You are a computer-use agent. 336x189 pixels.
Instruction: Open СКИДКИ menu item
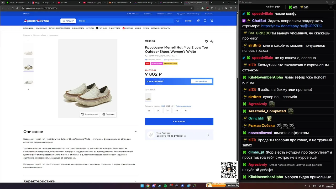point(128,28)
